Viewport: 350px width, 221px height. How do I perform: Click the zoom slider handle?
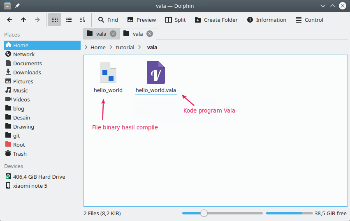tap(204, 213)
